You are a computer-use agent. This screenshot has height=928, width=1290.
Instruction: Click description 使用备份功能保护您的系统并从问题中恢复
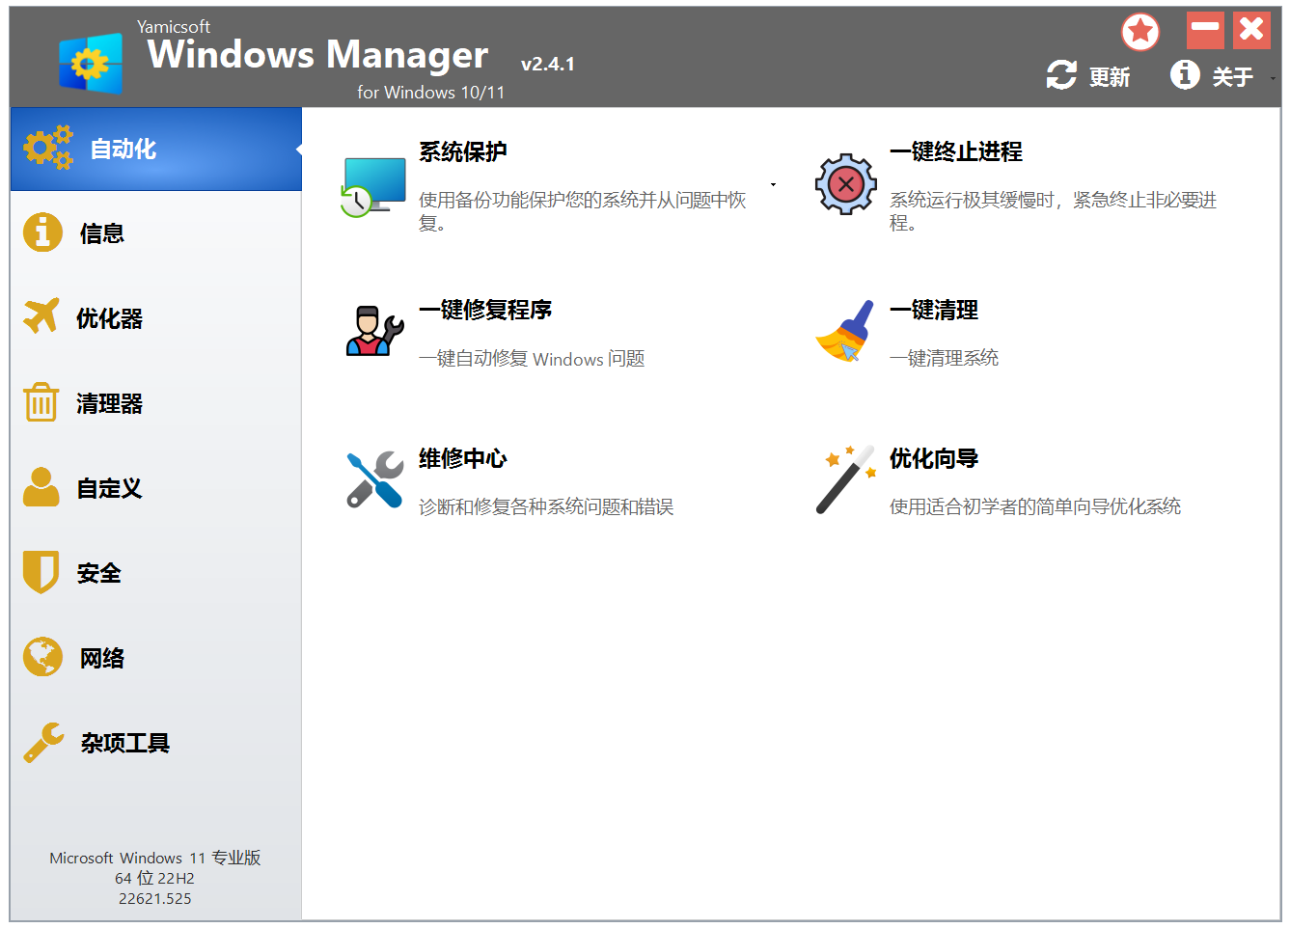click(583, 211)
